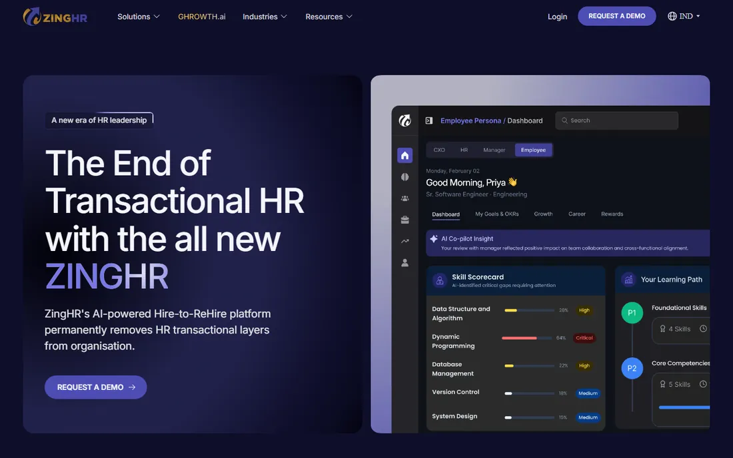Select the Employee persona tab
Image resolution: width=733 pixels, height=458 pixels.
click(x=533, y=150)
